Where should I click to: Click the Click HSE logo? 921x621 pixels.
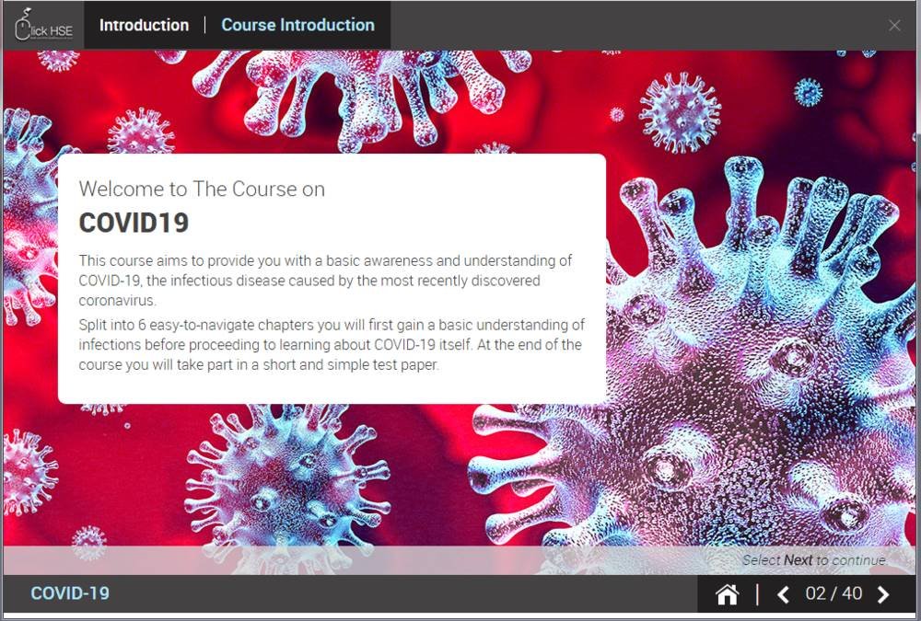coord(43,26)
